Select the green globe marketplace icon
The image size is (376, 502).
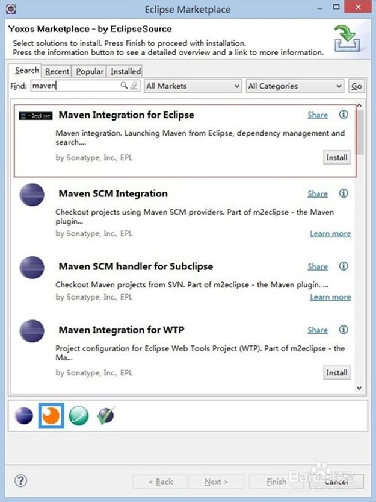(x=79, y=416)
